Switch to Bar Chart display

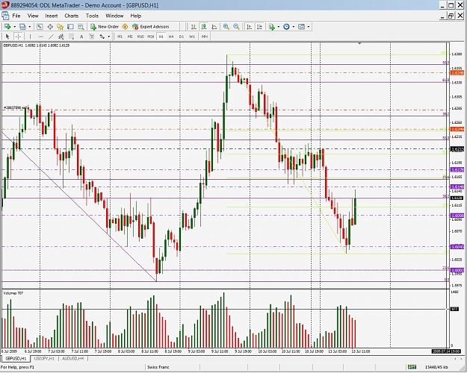coord(194,27)
